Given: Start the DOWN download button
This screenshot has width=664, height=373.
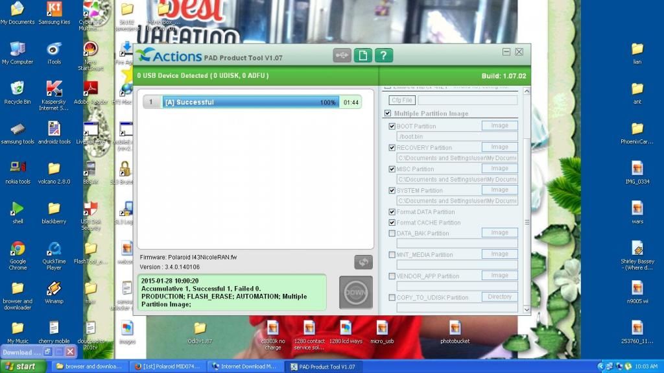Looking at the screenshot, I should (x=356, y=293).
